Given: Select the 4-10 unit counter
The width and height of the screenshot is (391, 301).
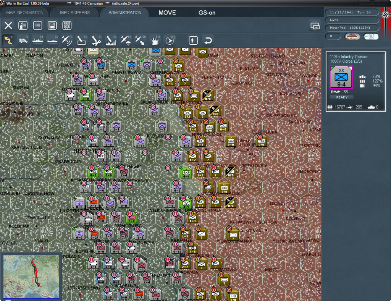Looking at the screenshot, I should point(178,219).
